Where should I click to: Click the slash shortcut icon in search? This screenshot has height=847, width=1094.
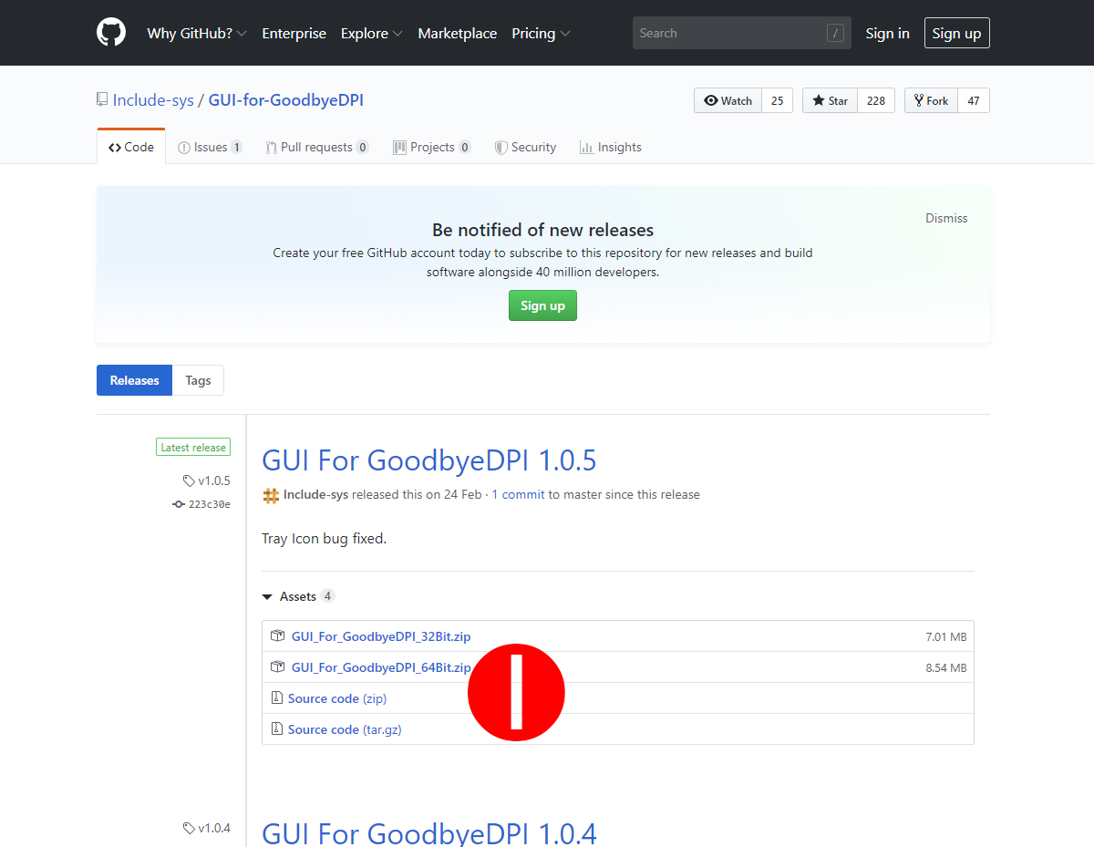[835, 33]
